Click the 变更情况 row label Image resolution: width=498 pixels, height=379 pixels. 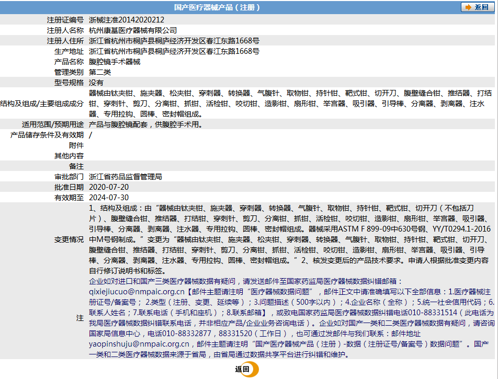69,239
